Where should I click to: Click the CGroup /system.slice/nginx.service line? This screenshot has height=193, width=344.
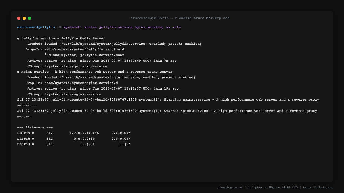pyautogui.click(x=64, y=94)
